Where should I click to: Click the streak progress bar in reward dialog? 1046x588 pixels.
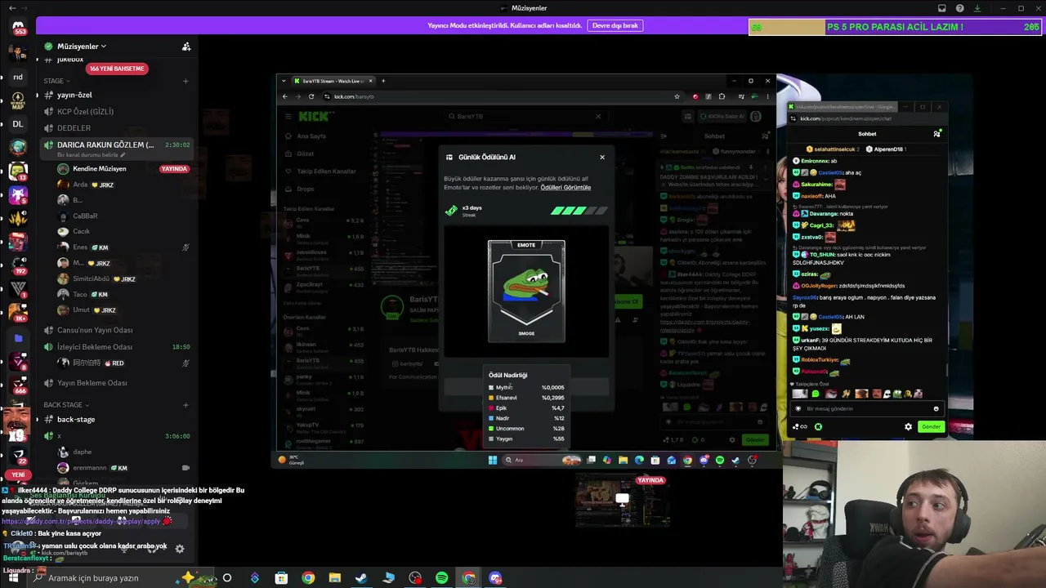579,211
